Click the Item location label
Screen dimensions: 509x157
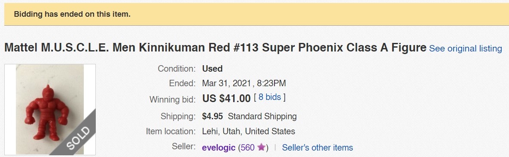pyautogui.click(x=171, y=131)
